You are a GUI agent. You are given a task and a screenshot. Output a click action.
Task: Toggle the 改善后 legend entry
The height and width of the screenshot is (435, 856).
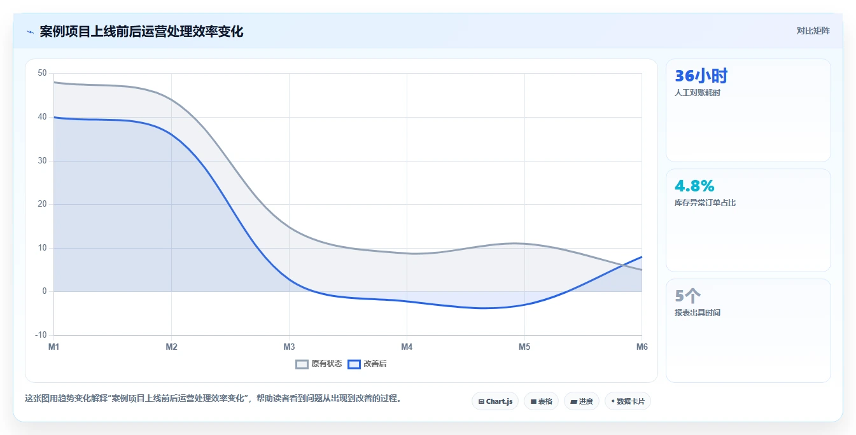(366, 364)
